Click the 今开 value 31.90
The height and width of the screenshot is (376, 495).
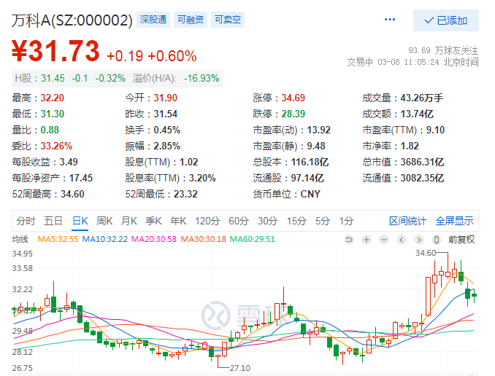coord(166,98)
